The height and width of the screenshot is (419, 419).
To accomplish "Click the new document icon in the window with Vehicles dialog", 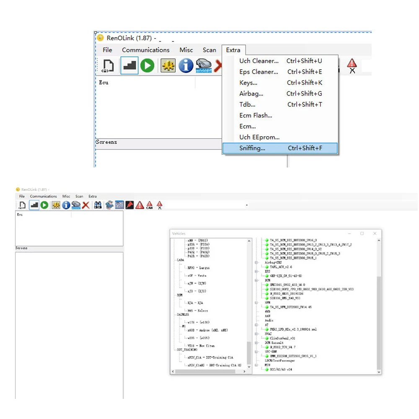I will click(x=22, y=205).
